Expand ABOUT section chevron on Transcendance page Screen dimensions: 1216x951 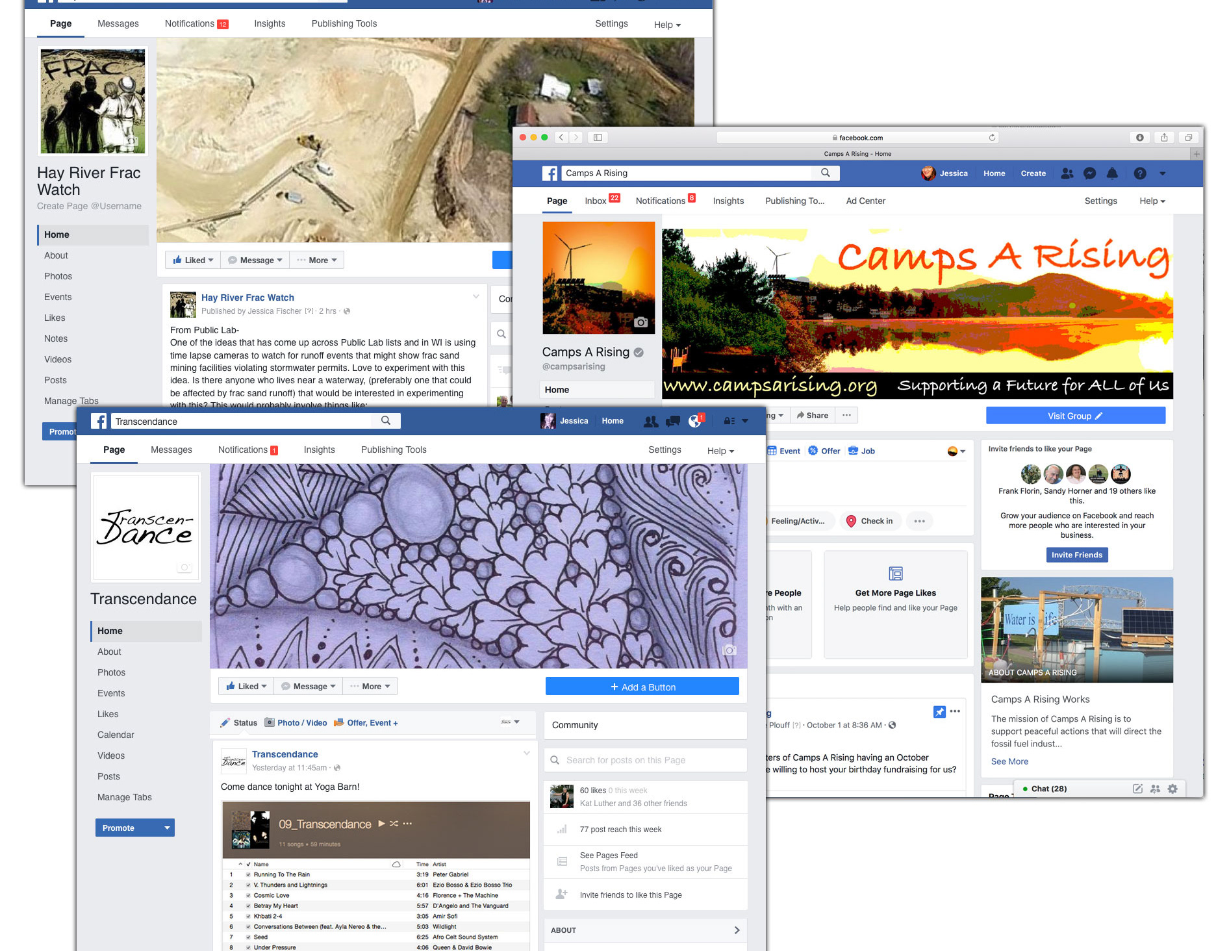point(737,930)
